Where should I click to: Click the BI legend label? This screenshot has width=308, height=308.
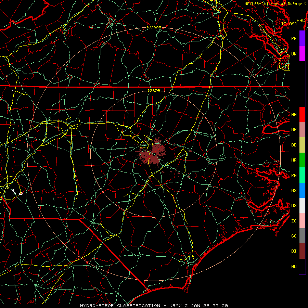point(294,251)
